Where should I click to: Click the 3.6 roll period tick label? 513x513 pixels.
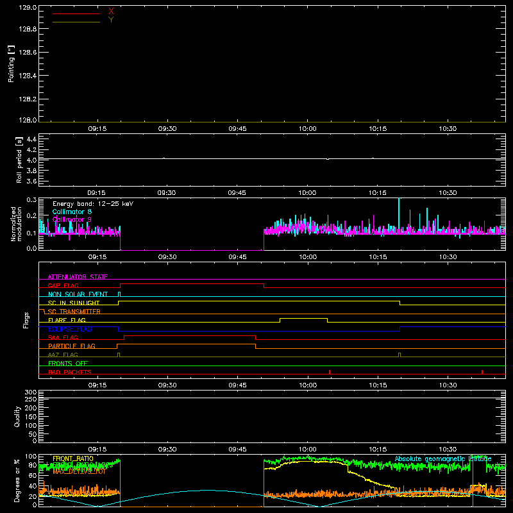click(x=31, y=181)
